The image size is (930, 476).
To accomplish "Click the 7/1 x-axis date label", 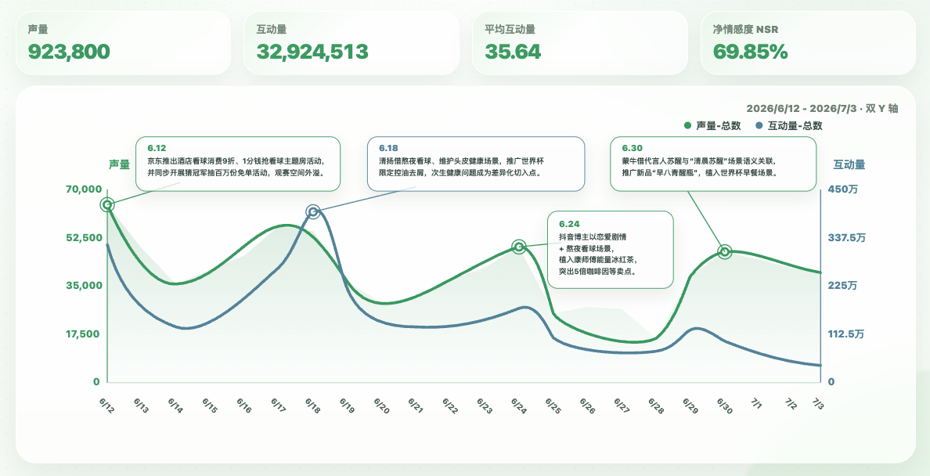I will [x=757, y=404].
